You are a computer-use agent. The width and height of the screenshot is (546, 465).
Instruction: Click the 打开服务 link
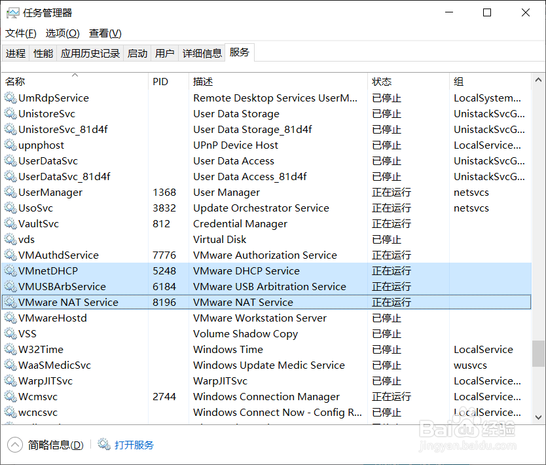tap(134, 445)
